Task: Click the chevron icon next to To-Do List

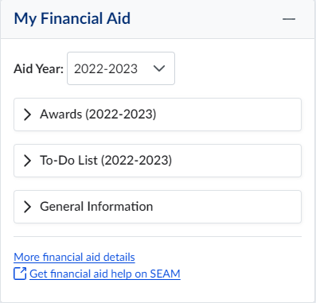Action: pyautogui.click(x=27, y=161)
